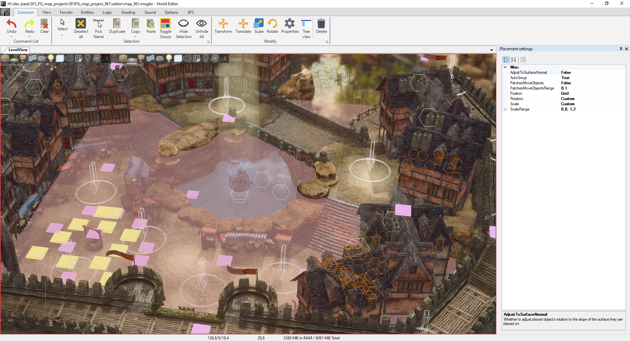
Task: Open the Sound ribbon tab
Action: coord(150,12)
